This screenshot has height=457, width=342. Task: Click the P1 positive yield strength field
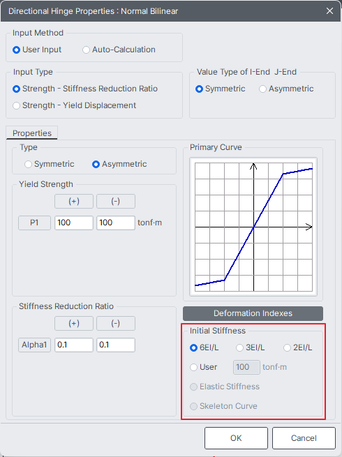[x=74, y=223]
